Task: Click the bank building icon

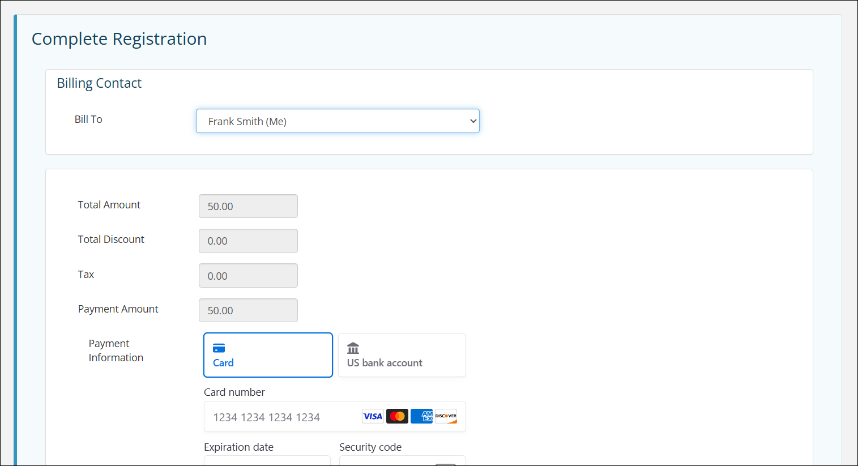Action: [x=353, y=347]
